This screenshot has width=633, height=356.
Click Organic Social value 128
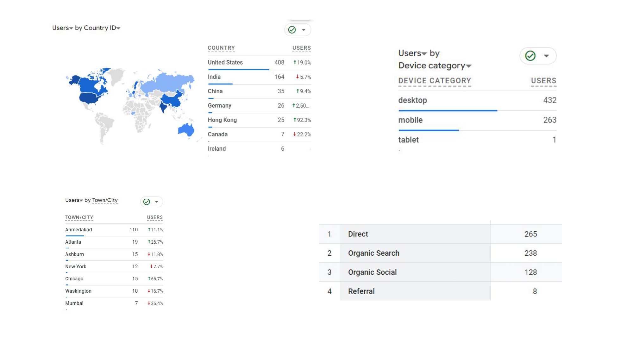(530, 272)
